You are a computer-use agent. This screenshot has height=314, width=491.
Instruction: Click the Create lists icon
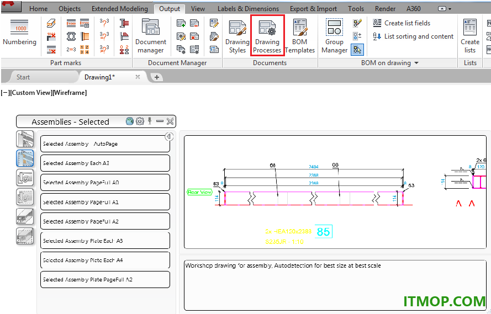[x=470, y=36]
